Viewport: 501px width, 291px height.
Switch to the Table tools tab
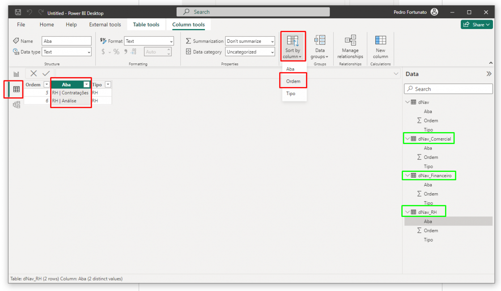tap(146, 25)
